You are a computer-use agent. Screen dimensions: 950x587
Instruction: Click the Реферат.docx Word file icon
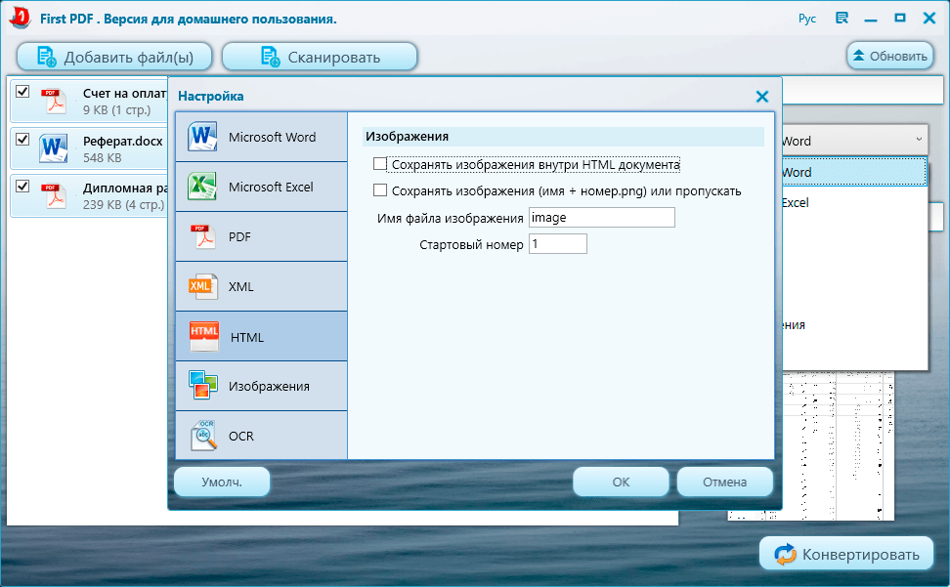click(x=53, y=147)
